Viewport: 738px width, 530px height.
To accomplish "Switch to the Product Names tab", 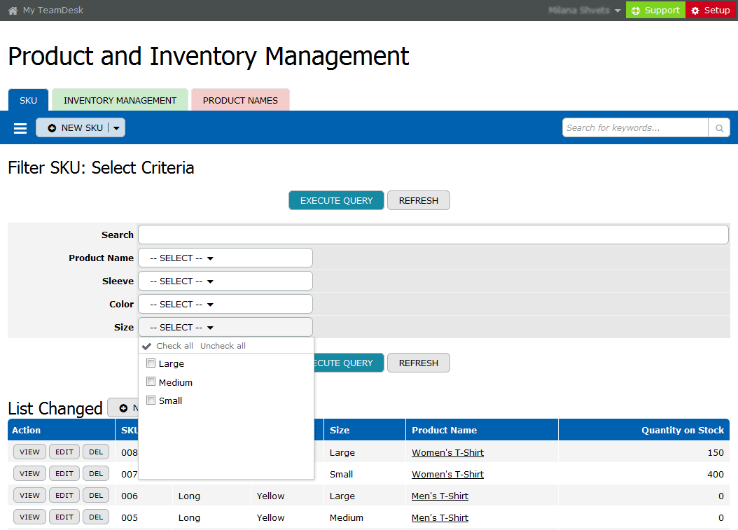I will coord(240,100).
